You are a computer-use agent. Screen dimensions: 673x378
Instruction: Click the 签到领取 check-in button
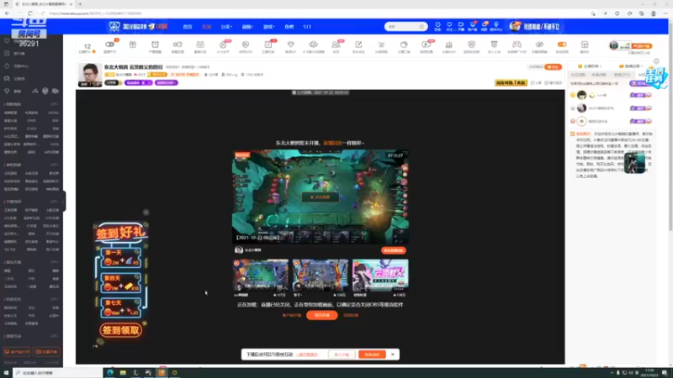point(120,330)
